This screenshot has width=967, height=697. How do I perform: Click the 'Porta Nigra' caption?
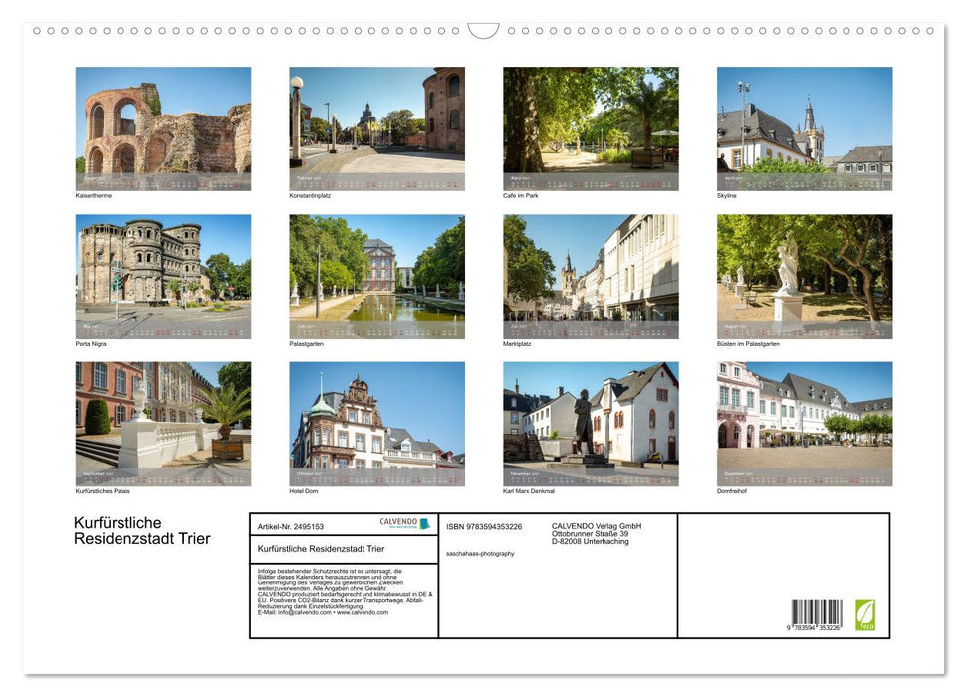tap(91, 344)
